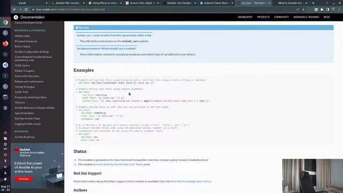This screenshot has height=193, width=343.
Task: Click the 'en' keyboard layout indicator
Action: point(5,149)
